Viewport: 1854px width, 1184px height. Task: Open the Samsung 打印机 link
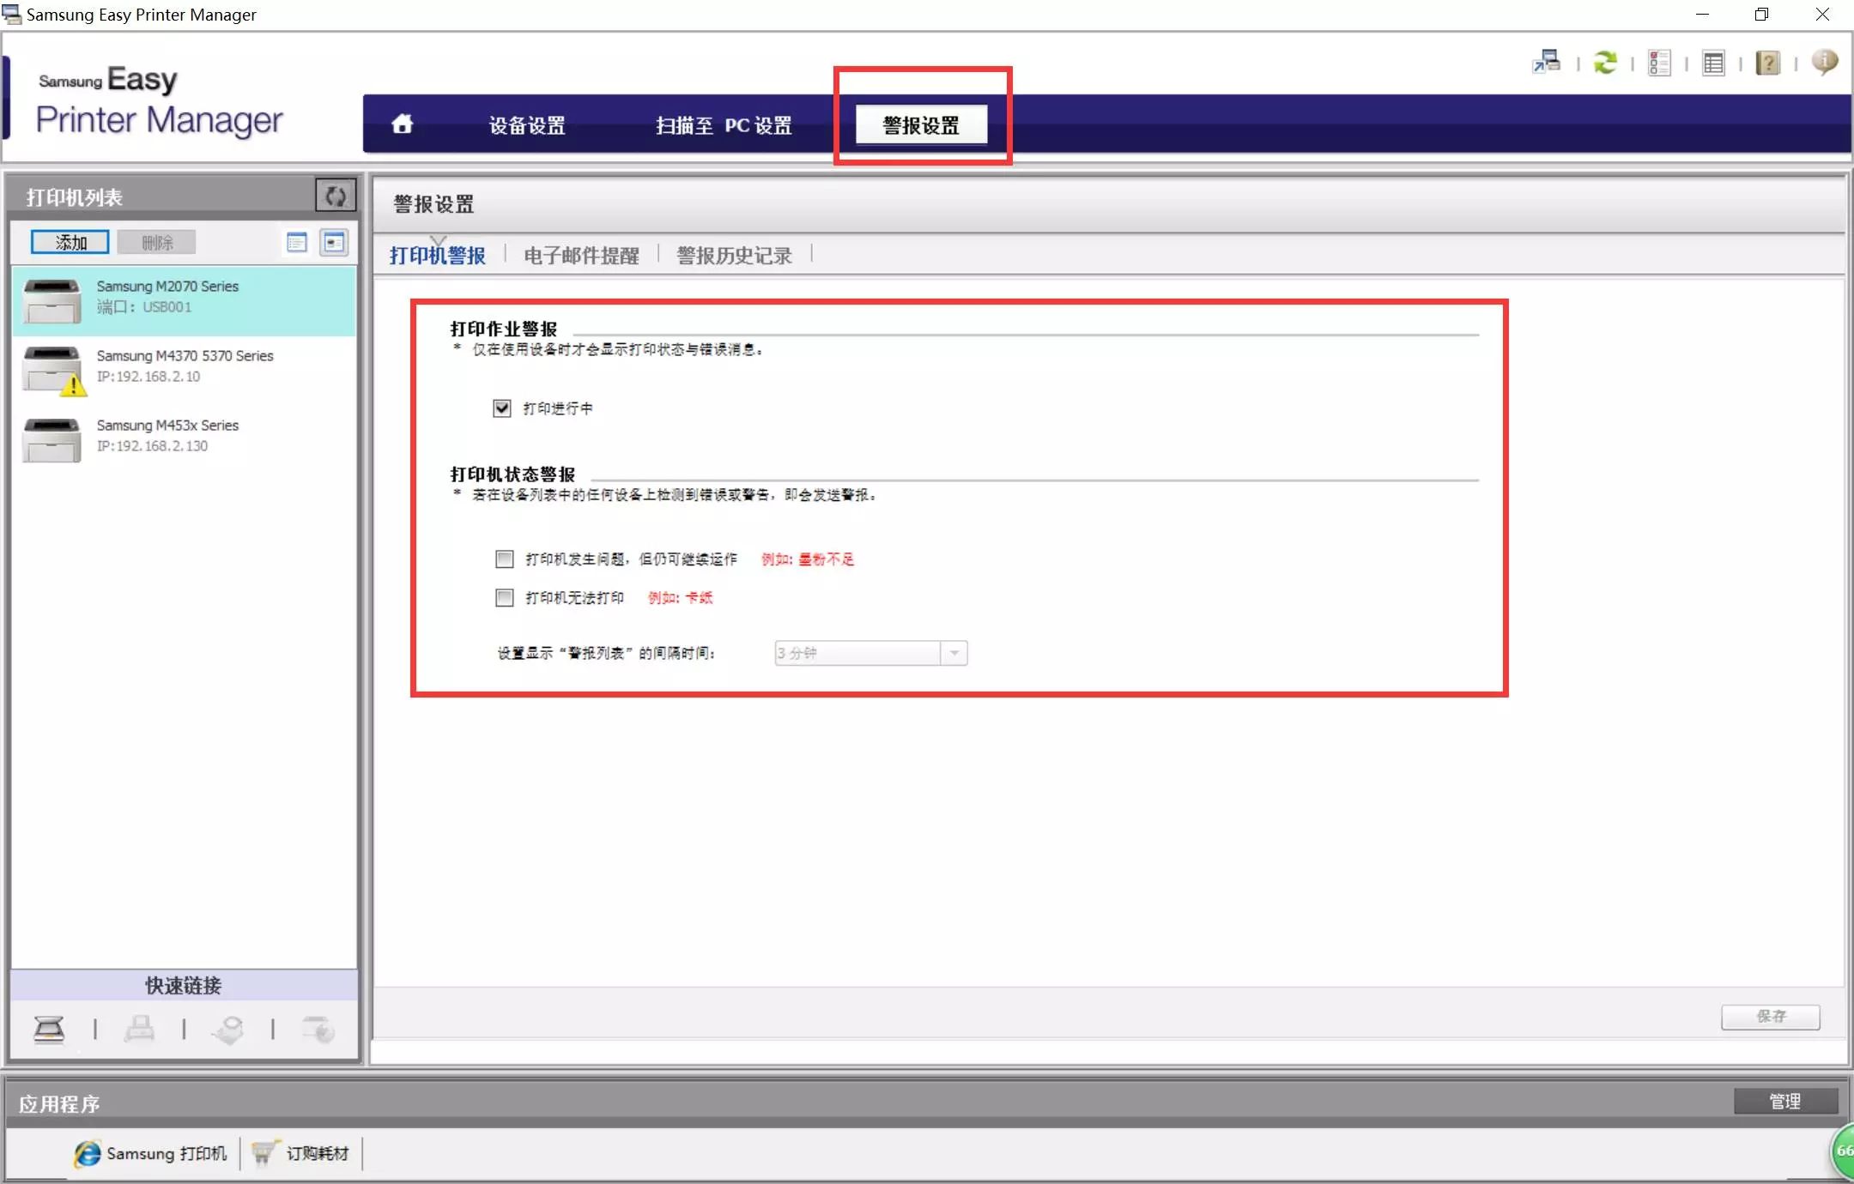coord(167,1154)
